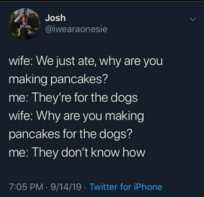204x197 pixels.
Task: Click the last 'me:' speaker label
Action: tap(18, 153)
